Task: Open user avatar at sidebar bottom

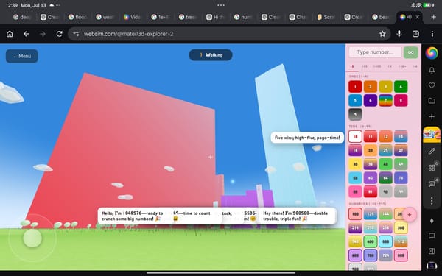Action: coord(432,266)
